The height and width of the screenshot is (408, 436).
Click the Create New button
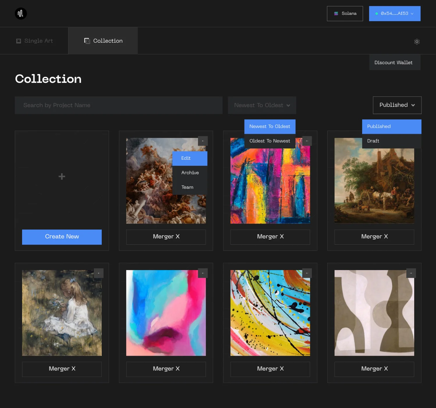62,237
